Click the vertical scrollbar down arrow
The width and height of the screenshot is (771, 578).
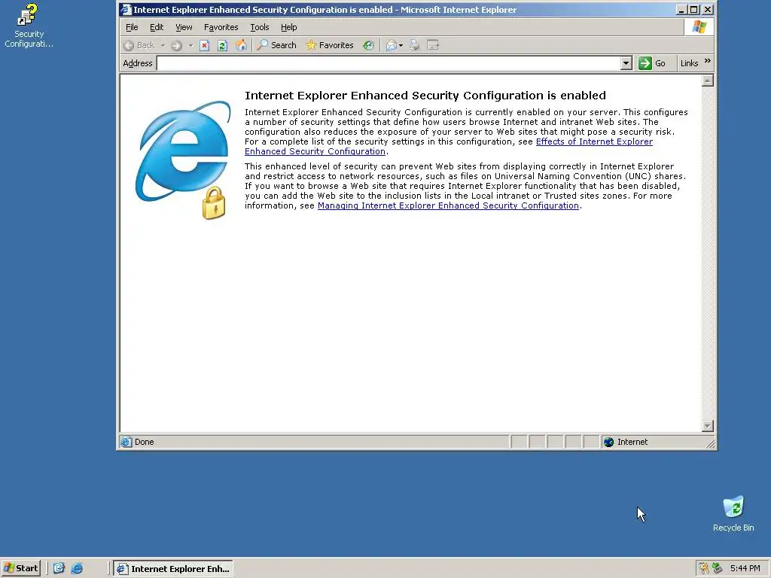(708, 426)
